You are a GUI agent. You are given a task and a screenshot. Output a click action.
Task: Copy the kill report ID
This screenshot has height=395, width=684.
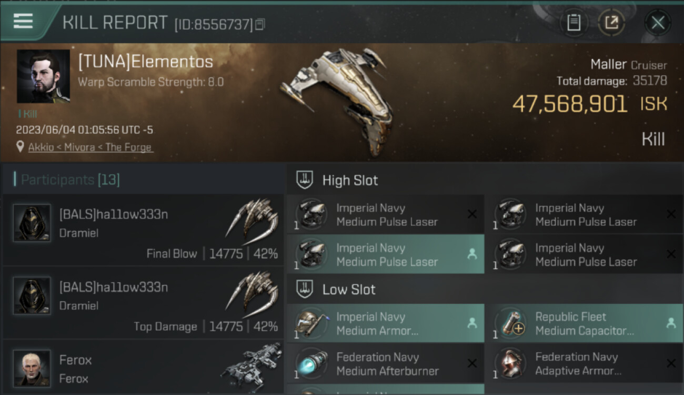261,24
